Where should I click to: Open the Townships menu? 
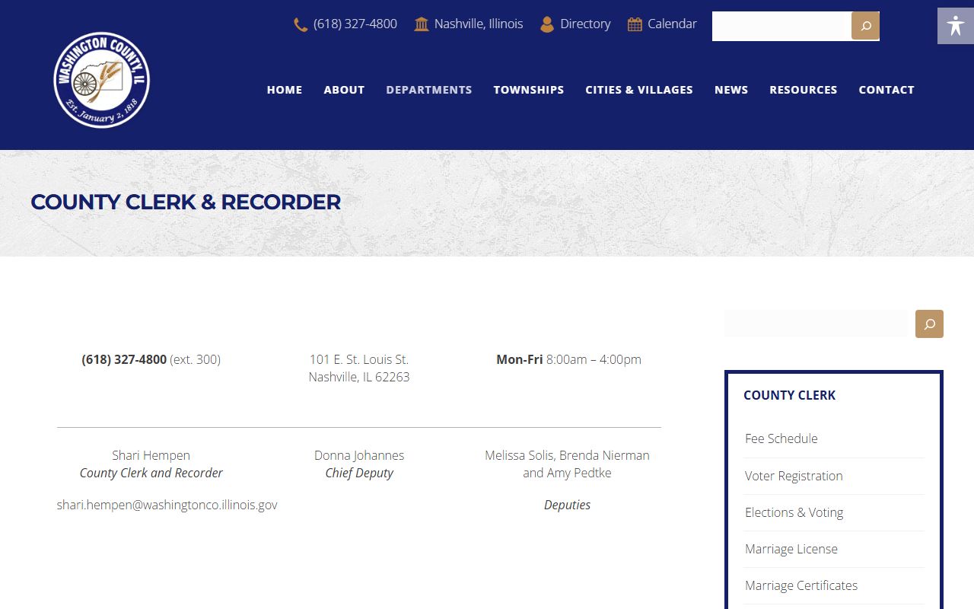click(x=529, y=90)
